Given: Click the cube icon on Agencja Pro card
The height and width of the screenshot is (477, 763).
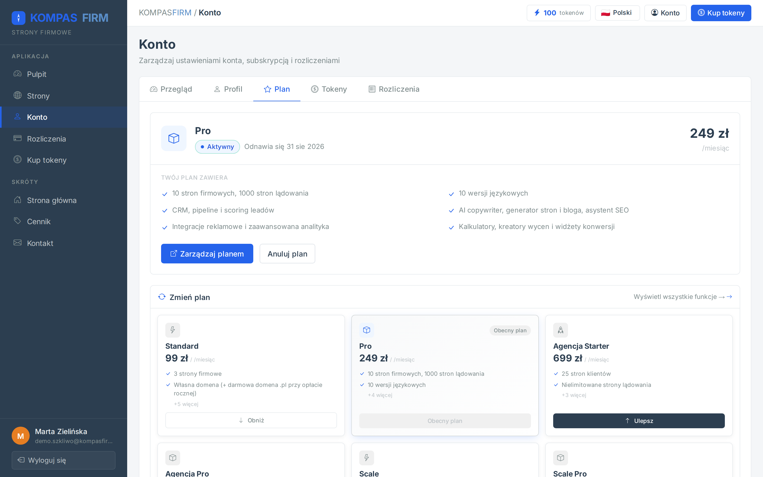Looking at the screenshot, I should tap(173, 458).
